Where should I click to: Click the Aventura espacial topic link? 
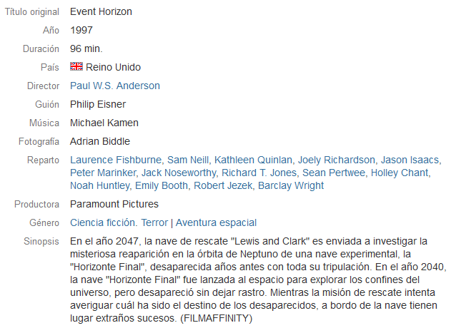(x=216, y=222)
